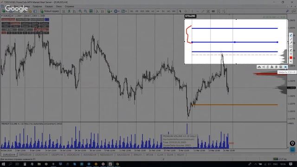Open the Графики menu
The image size is (297, 167).
pyautogui.click(x=37, y=6)
